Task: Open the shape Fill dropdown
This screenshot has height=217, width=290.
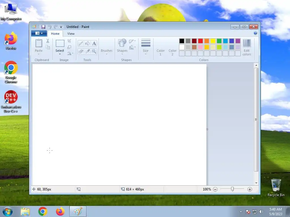Action: (x=132, y=47)
